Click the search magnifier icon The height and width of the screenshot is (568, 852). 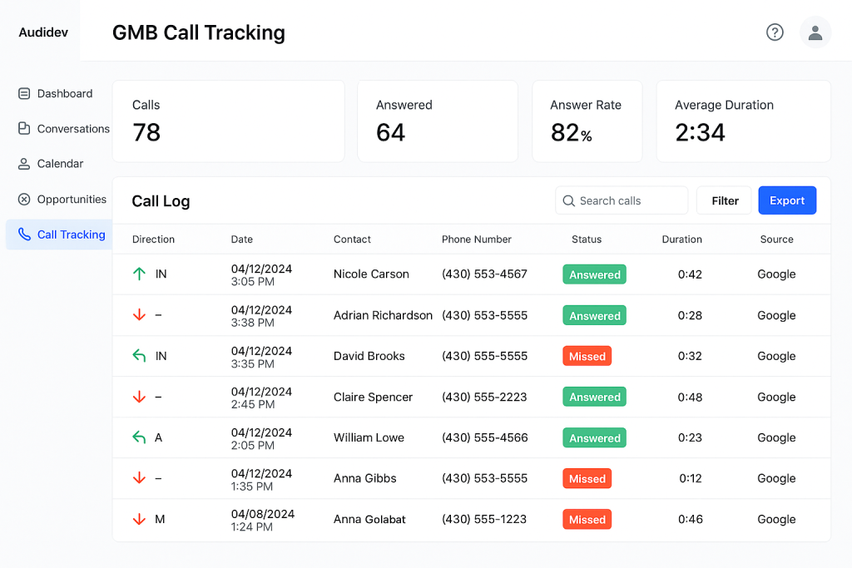569,200
